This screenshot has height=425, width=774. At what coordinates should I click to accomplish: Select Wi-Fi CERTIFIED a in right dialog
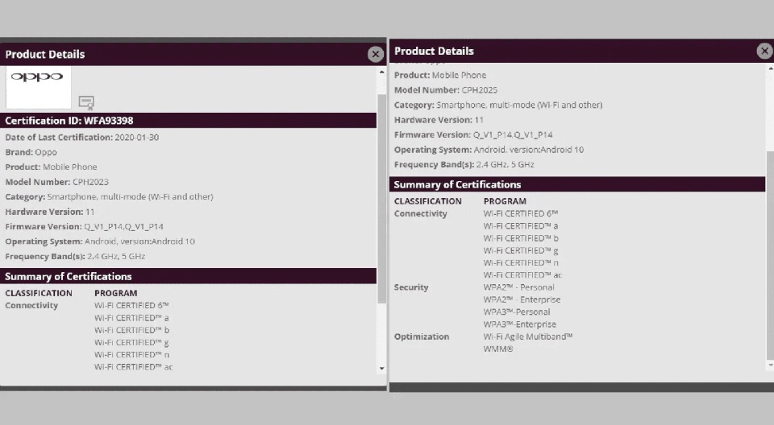pyautogui.click(x=521, y=226)
